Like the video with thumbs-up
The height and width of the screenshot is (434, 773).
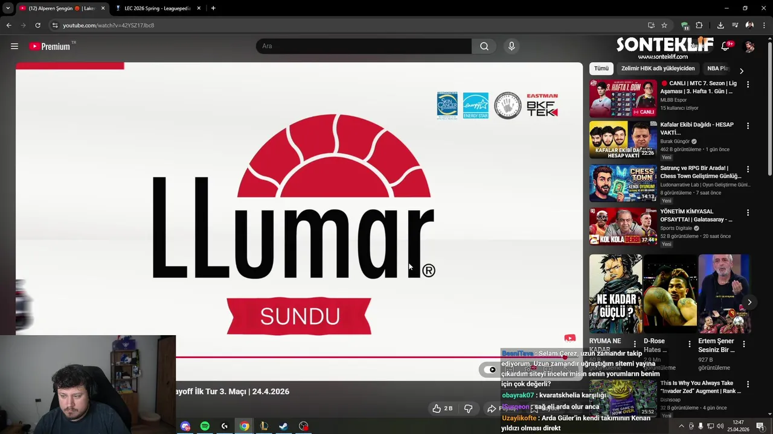pyautogui.click(x=443, y=409)
